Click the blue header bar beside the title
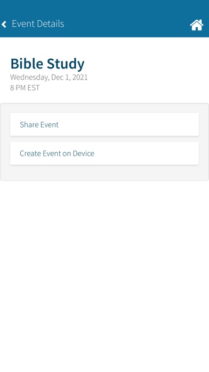Image resolution: width=209 pixels, height=372 pixels. click(125, 24)
